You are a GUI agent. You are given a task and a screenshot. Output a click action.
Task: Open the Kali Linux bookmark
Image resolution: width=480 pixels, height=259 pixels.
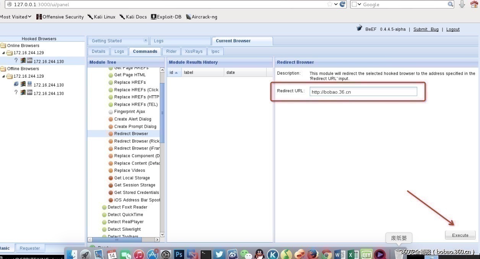tap(101, 17)
